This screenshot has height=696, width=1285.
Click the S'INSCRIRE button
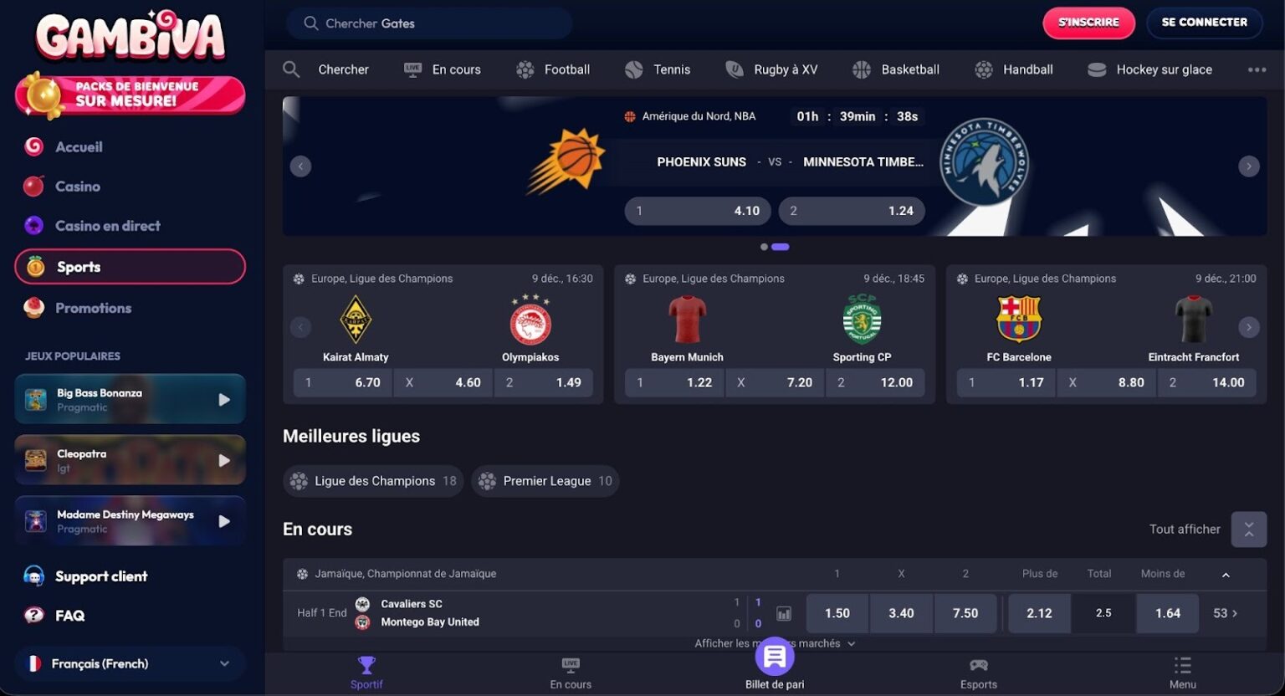coord(1088,23)
